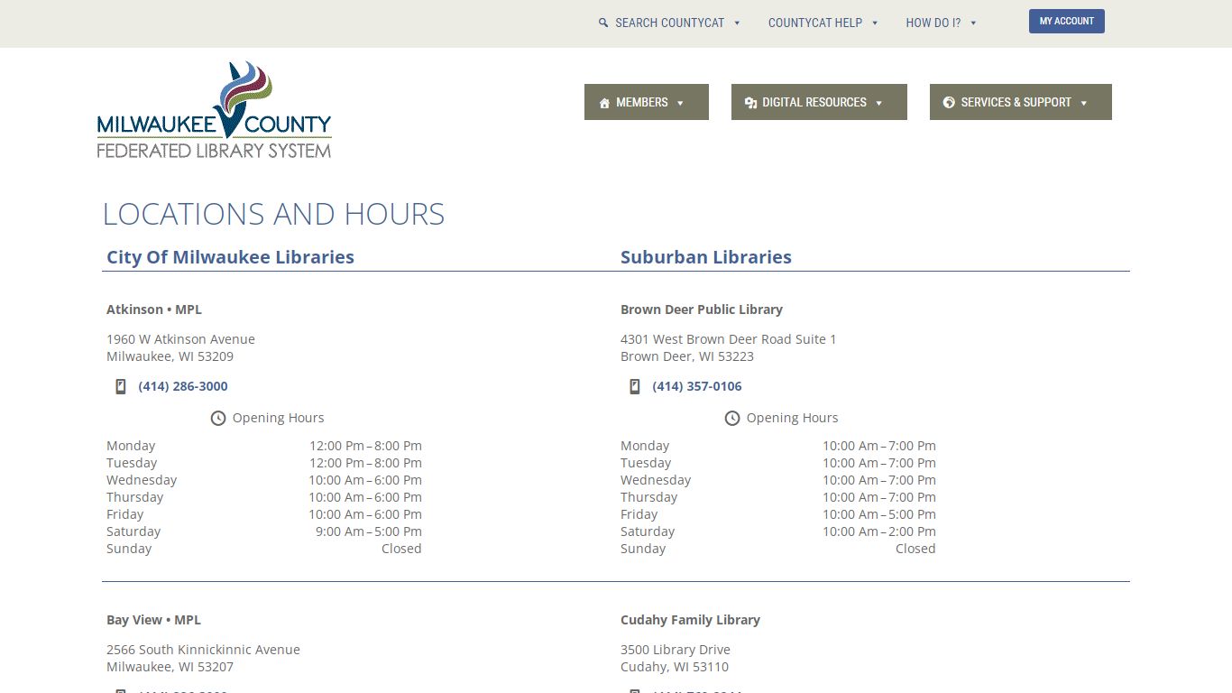Screen dimensions: 1232x693
Task: Click the Suburban Libraries heading
Action: coord(706,257)
